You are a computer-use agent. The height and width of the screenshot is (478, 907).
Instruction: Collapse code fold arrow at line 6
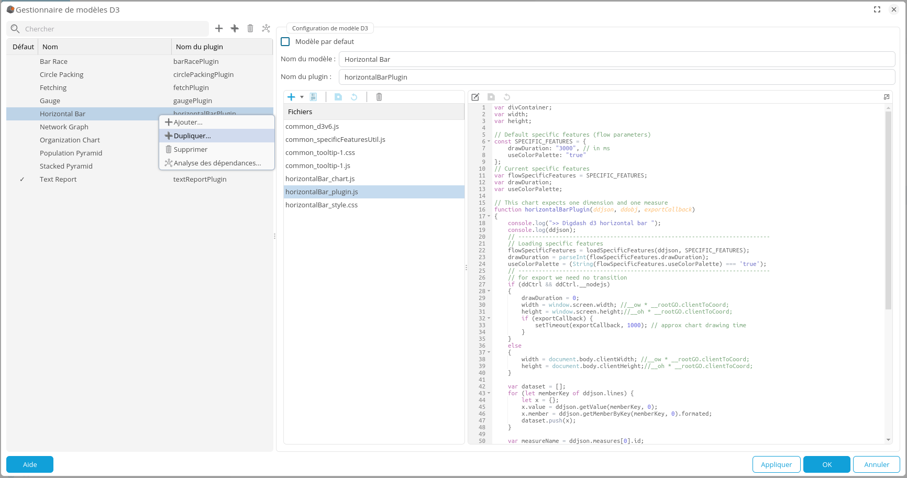pyautogui.click(x=489, y=141)
